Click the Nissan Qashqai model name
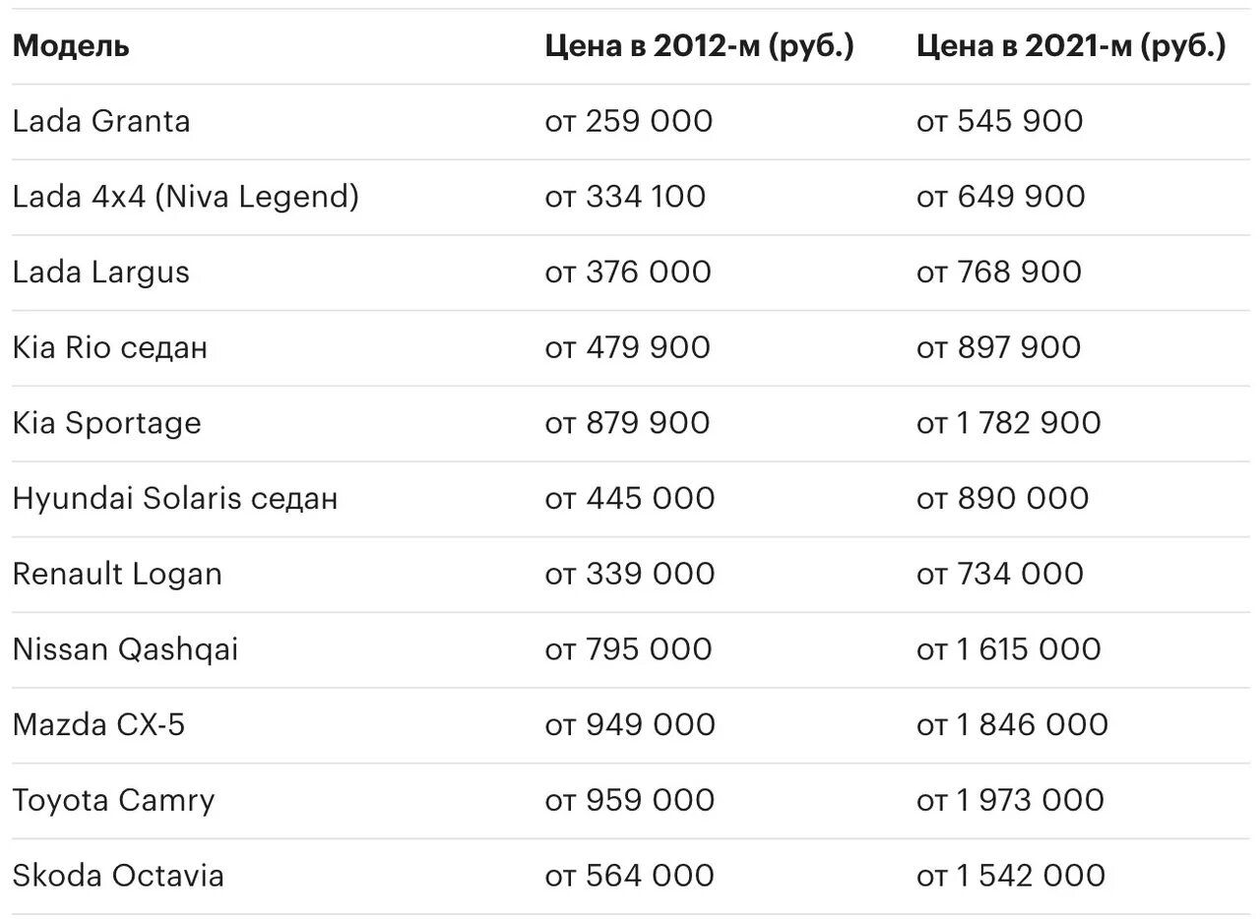The image size is (1260, 919). (126, 649)
